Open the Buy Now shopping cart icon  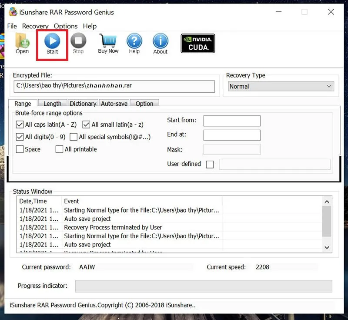[108, 41]
